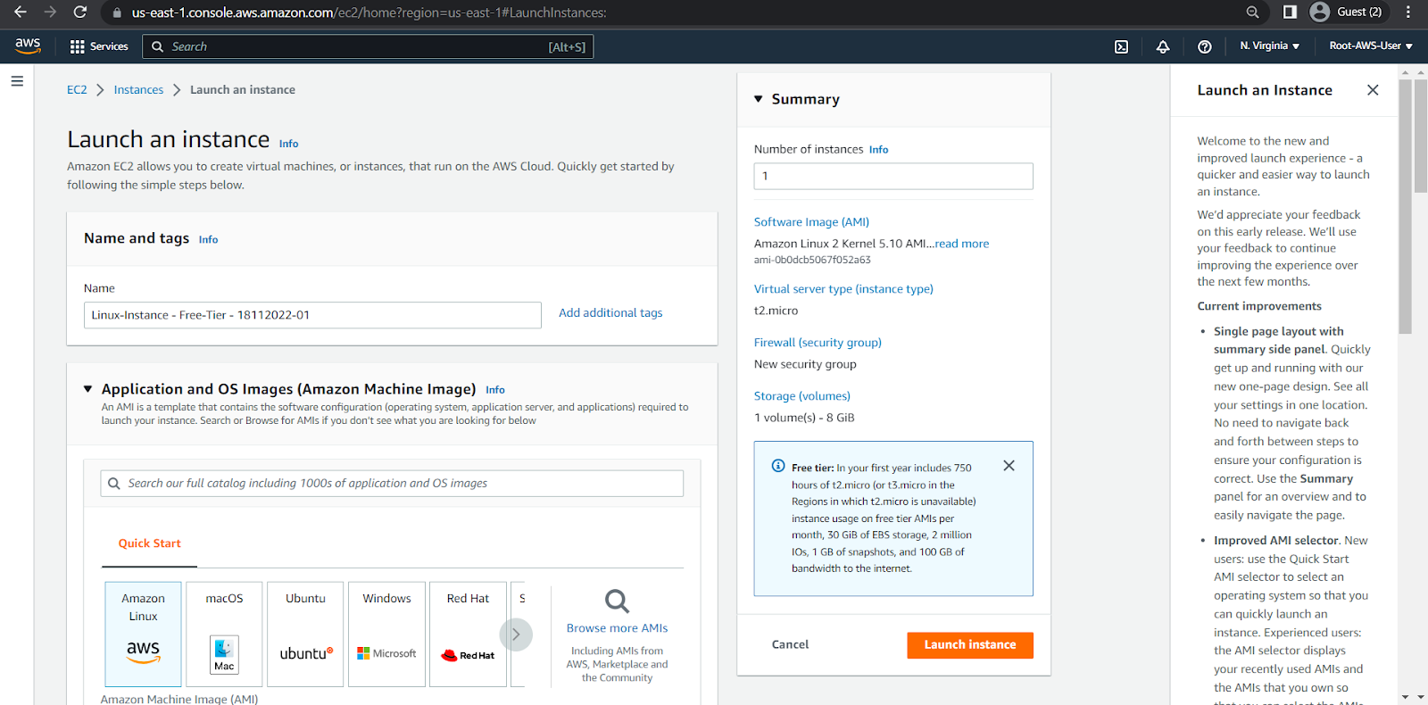Collapse the Summary section triangle
The width and height of the screenshot is (1428, 705).
coord(759,99)
